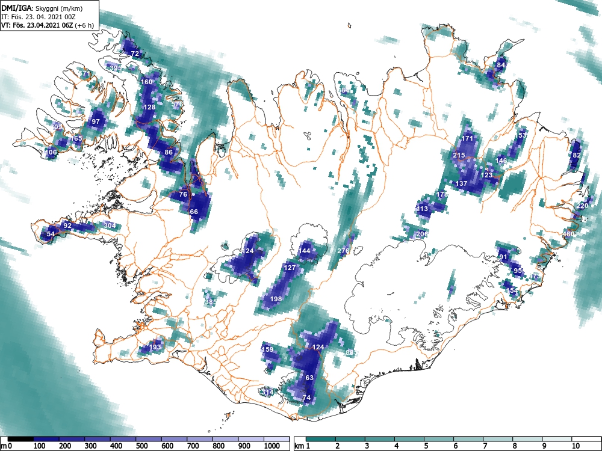Click the visibility value 220
The height and width of the screenshot is (451, 602).
(x=582, y=206)
